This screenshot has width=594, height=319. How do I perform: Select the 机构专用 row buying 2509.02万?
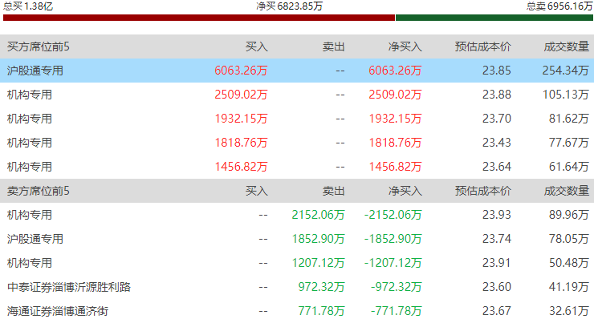point(297,95)
